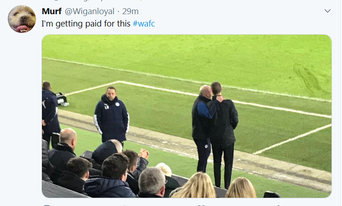This screenshot has height=206, width=342.
Task: Click the dog profile picture avatar
Action: [x=22, y=19]
